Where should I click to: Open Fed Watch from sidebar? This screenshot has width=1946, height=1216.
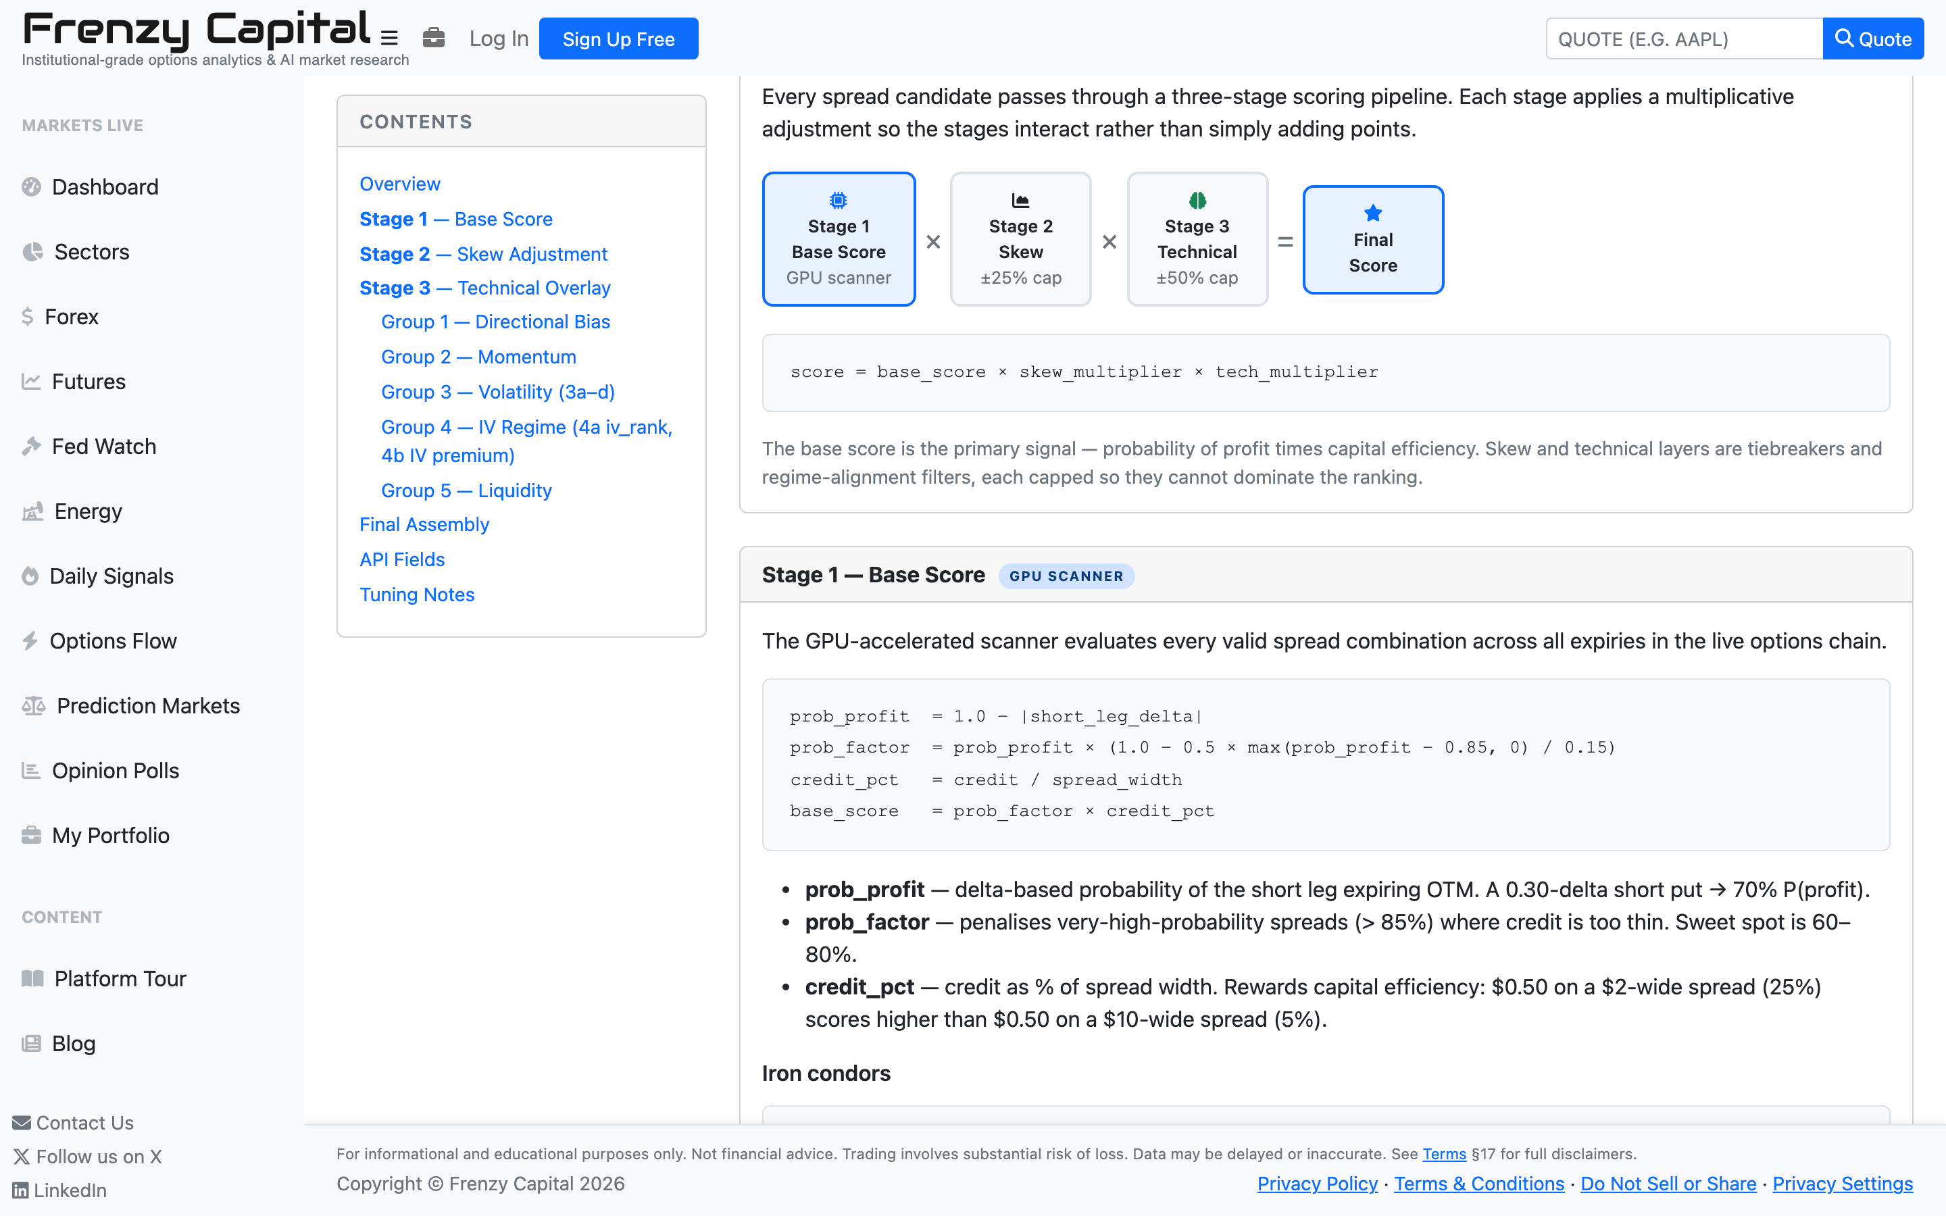[x=104, y=447]
